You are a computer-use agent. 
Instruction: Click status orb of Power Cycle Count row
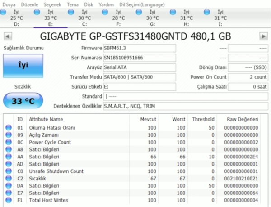pyautogui.click(x=9, y=142)
